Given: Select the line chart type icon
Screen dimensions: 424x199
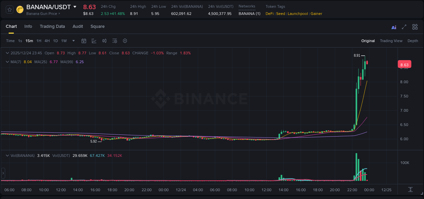Looking at the screenshot, I should [94, 41].
